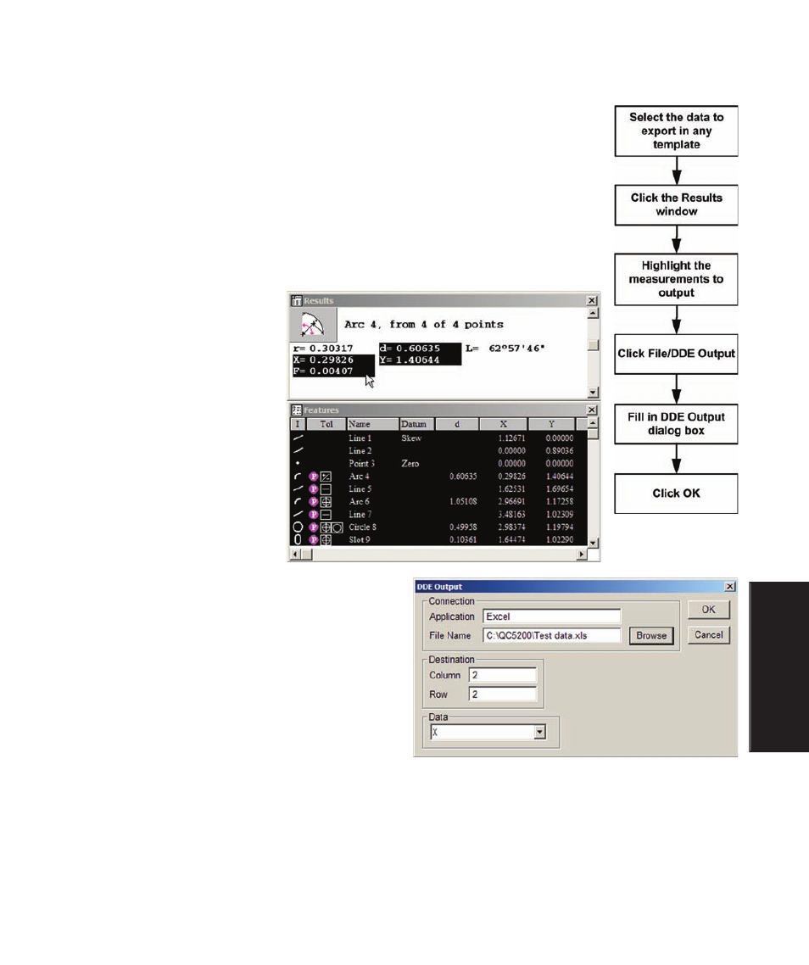This screenshot has height=965, width=809.
Task: Click the Skew datum cell for Line 1
Action: [411, 438]
